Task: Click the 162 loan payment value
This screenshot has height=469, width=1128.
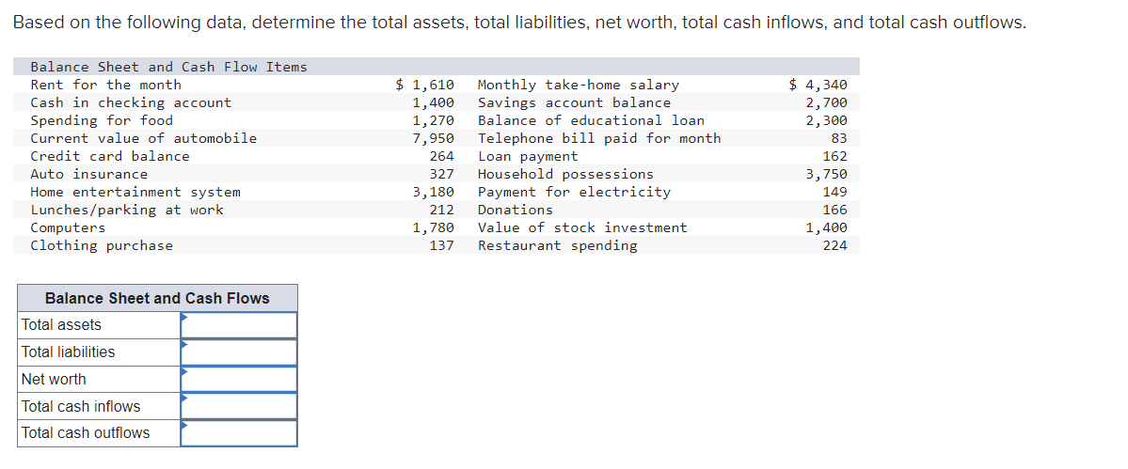Action: coord(835,157)
